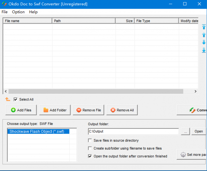The width and height of the screenshot is (207, 171).
Task: Enable Create subfolder using filename option
Action: click(90, 148)
